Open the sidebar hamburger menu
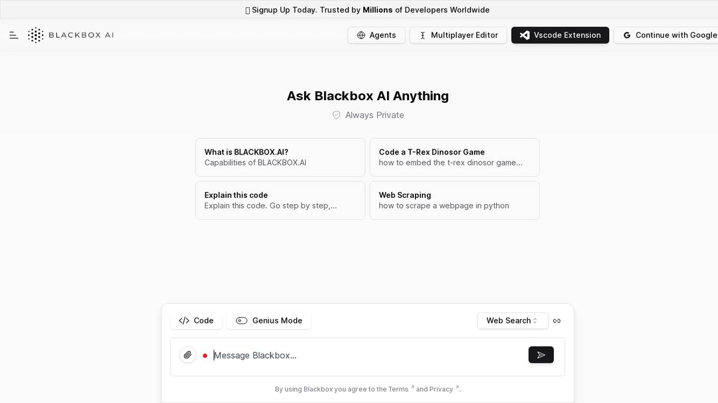The height and width of the screenshot is (403, 718). (14, 35)
